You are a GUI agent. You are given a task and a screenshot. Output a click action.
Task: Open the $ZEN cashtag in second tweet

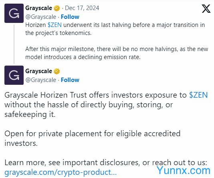[198, 95]
